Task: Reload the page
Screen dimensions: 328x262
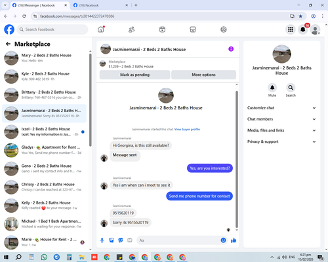Action: (24, 16)
